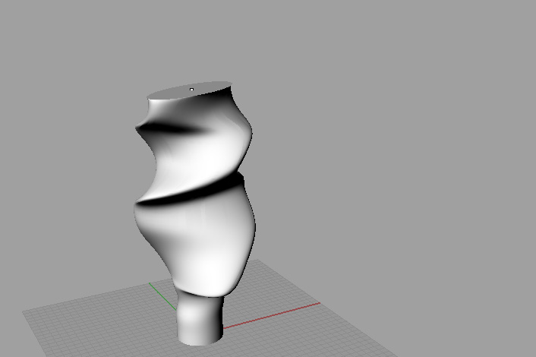Select the small white point on top face

coord(191,90)
